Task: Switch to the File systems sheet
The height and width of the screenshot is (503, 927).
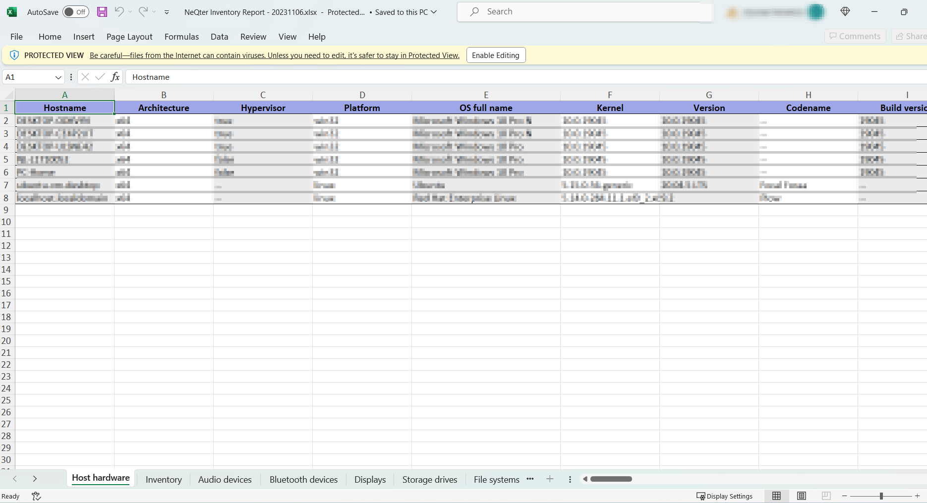Action: click(496, 480)
